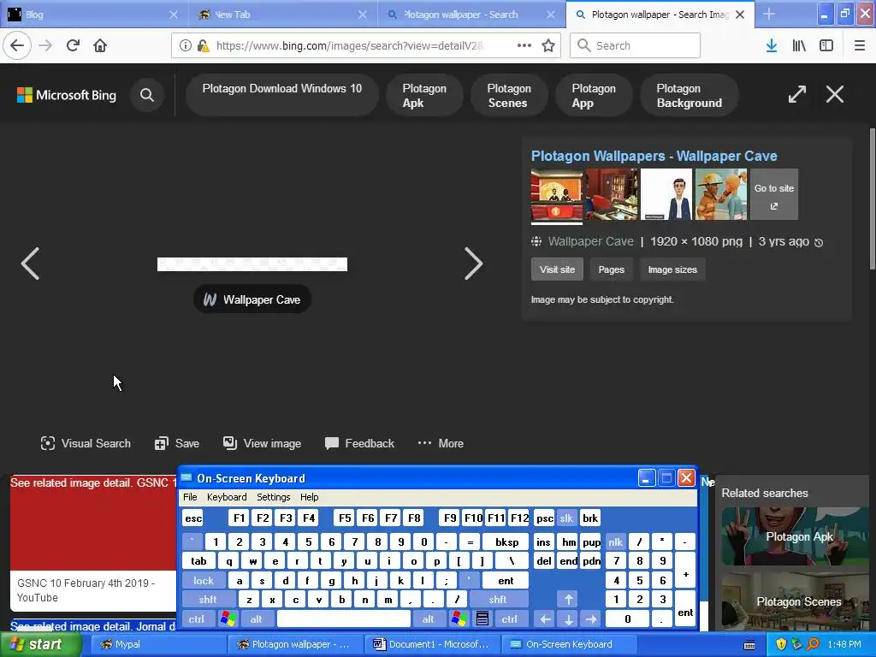Toggle the lock key on On-Screen Keyboard
876x657 pixels.
point(204,581)
